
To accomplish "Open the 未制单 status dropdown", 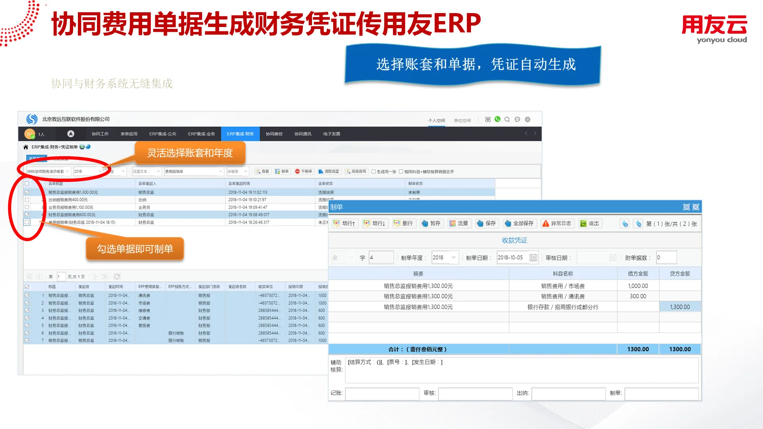I will pyautogui.click(x=237, y=172).
